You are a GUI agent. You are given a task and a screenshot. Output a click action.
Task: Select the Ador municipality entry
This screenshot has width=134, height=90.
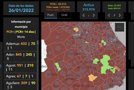(20, 56)
